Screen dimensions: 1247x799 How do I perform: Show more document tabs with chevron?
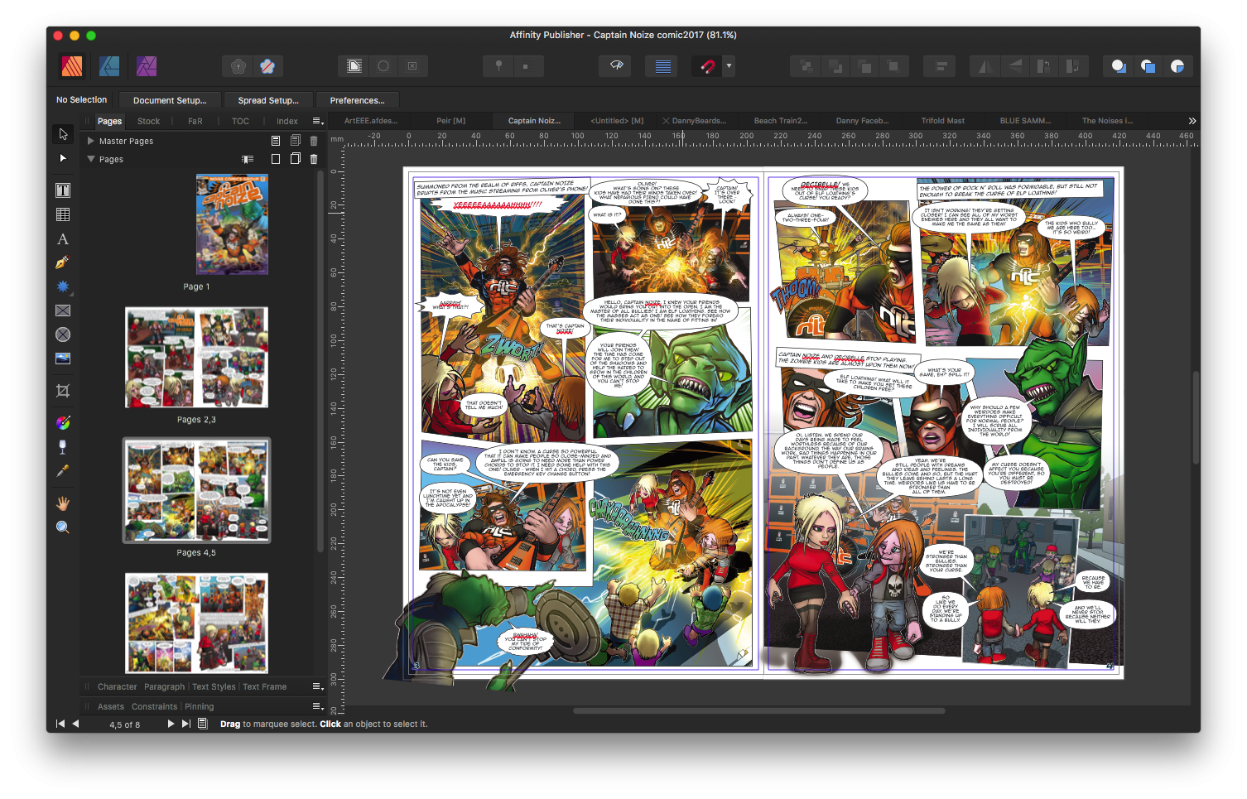point(1192,121)
